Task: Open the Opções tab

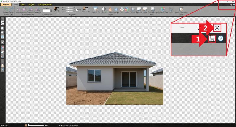Action: (x=31, y=5)
